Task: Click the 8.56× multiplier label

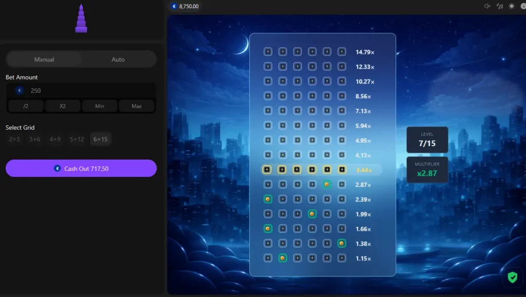Action: coord(363,96)
